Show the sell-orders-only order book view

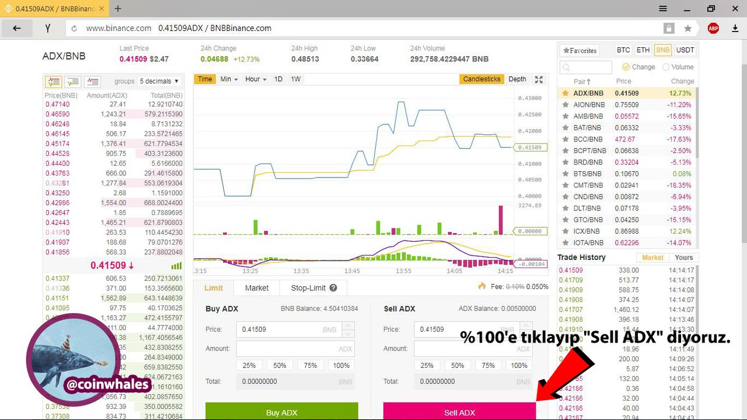point(92,82)
